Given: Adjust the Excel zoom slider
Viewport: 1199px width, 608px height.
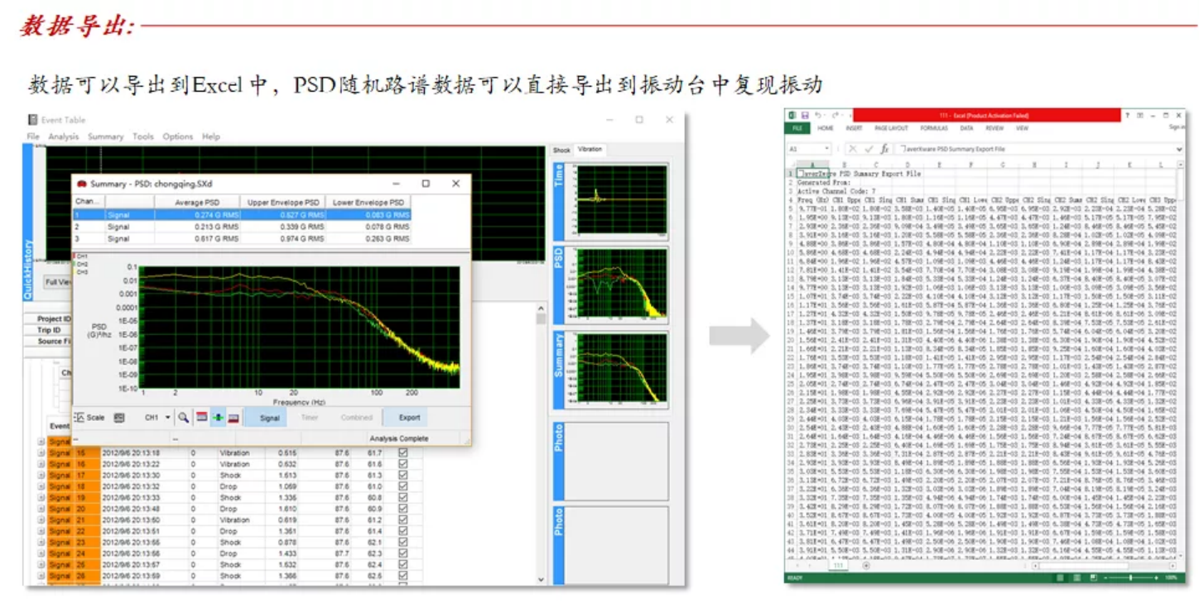Looking at the screenshot, I should pos(1130,577).
